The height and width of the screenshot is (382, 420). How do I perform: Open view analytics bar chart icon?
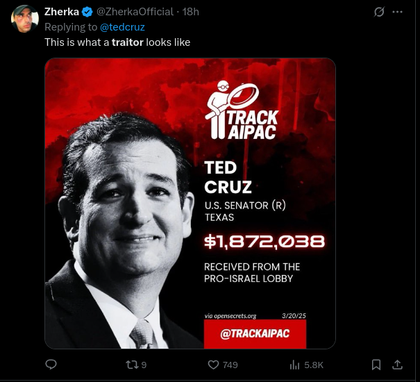294,365
